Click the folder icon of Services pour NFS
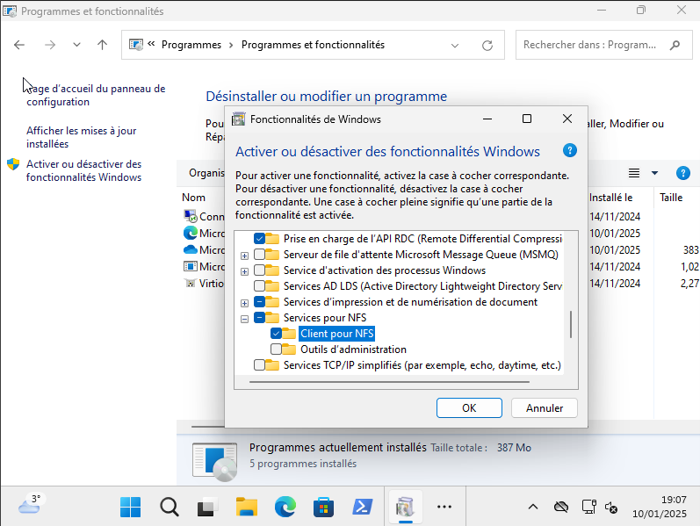This screenshot has height=526, width=700. point(272,318)
